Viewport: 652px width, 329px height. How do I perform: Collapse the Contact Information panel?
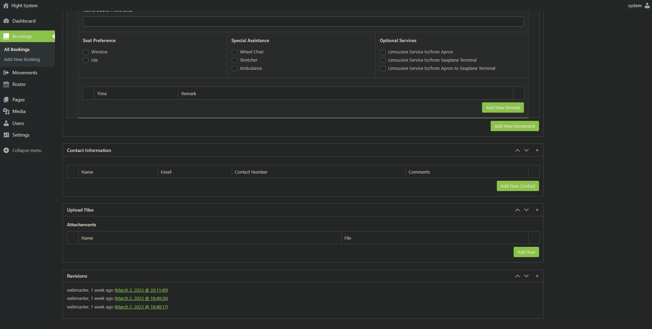(537, 150)
